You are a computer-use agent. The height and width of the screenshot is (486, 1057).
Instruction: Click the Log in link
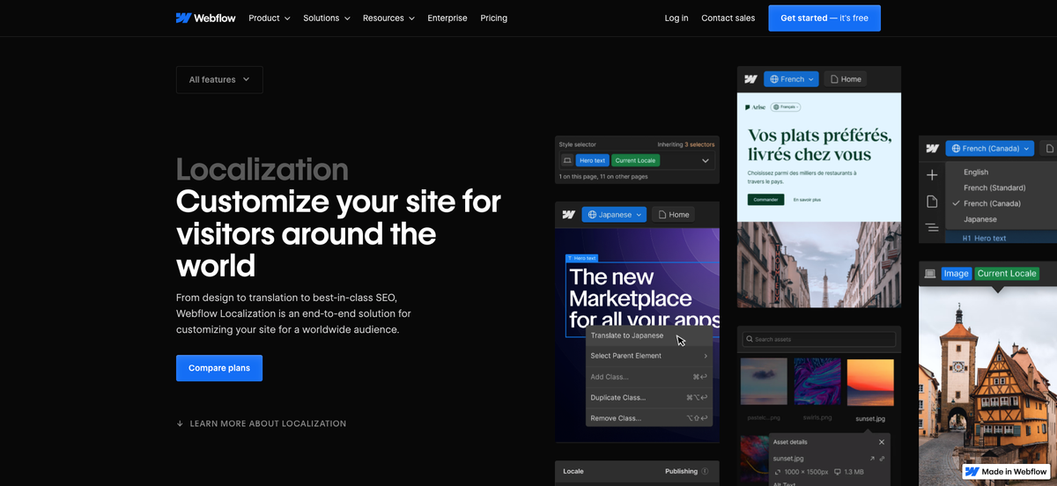pyautogui.click(x=676, y=18)
